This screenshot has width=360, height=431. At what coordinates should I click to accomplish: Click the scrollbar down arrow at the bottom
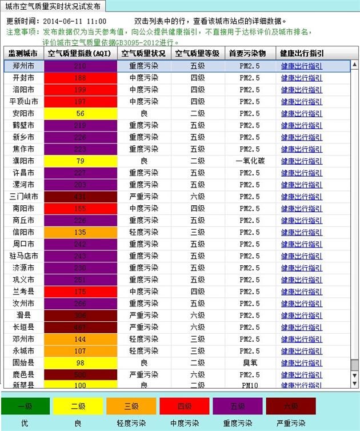354,383
